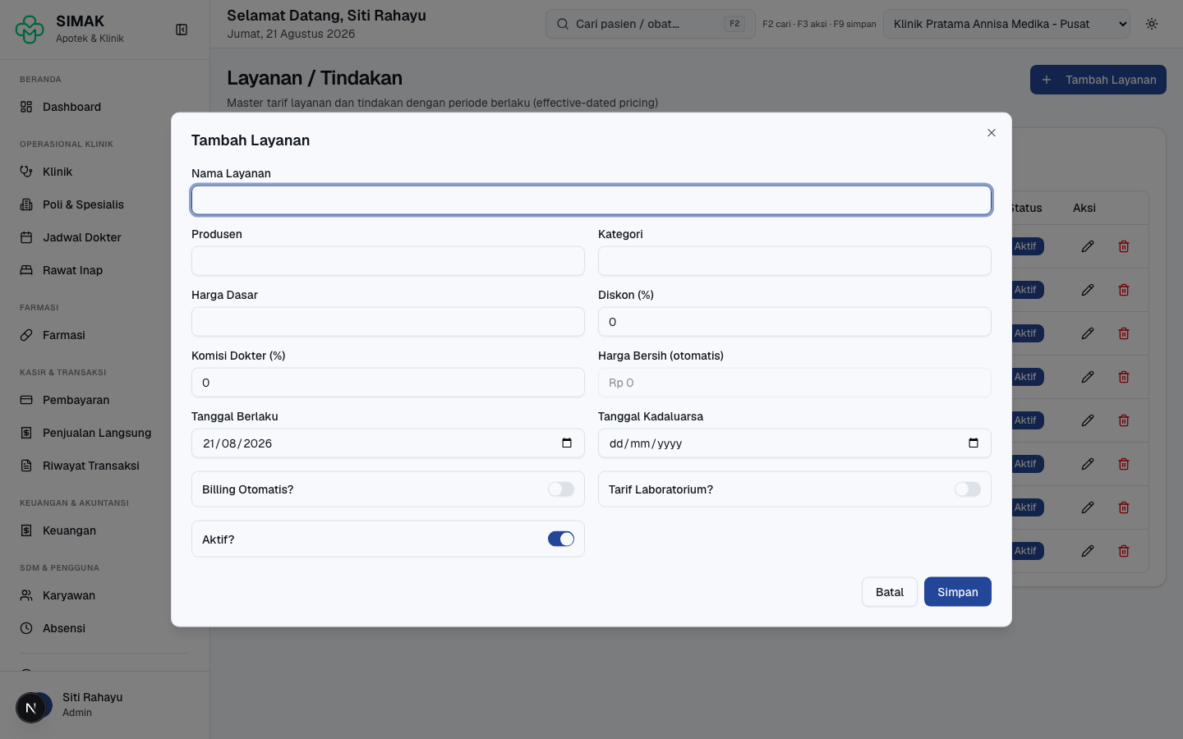Go to Poli & Spesialis
The height and width of the screenshot is (739, 1183).
104,204
